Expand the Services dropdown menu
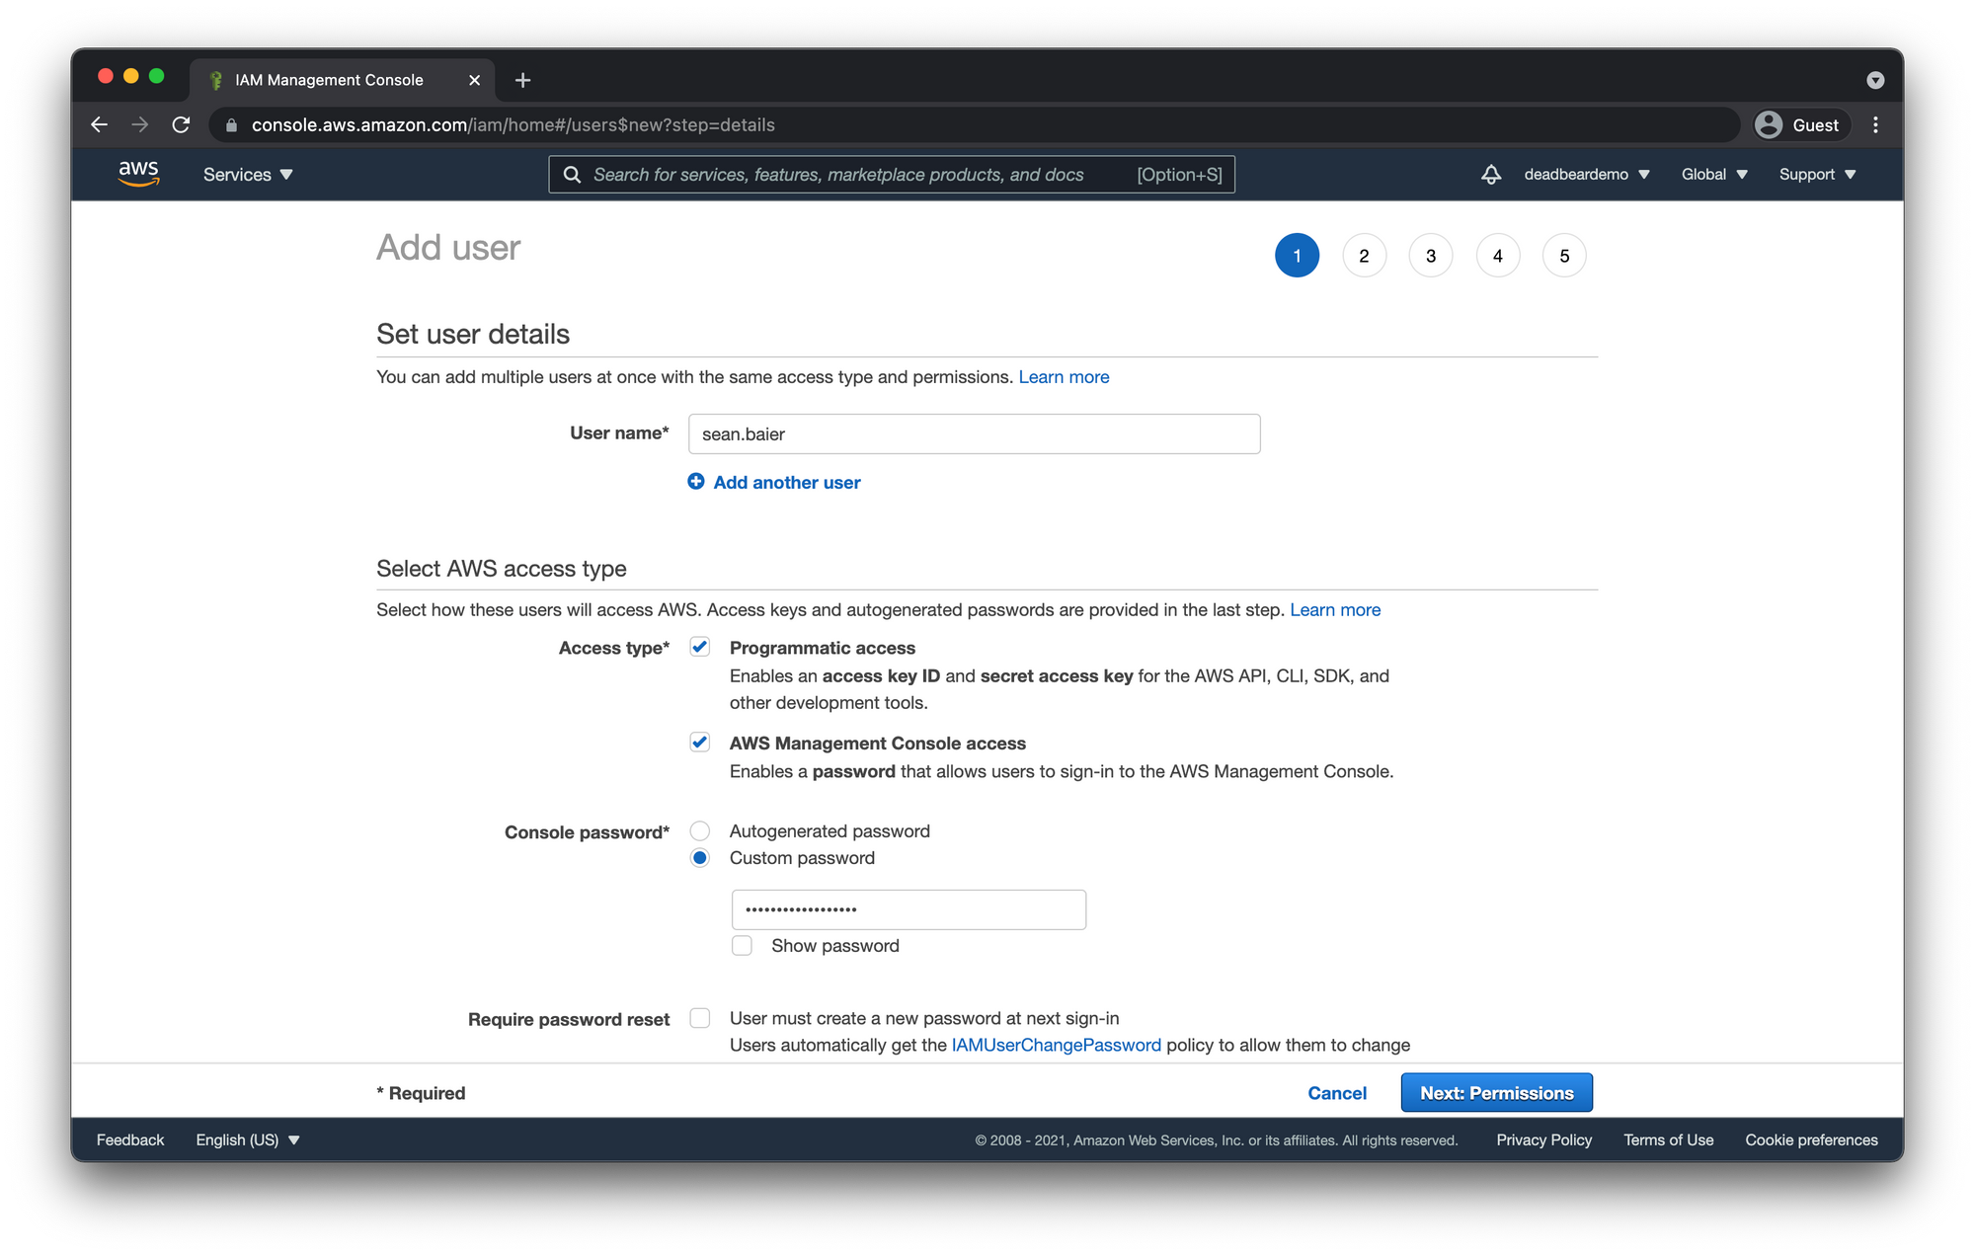 pos(248,175)
